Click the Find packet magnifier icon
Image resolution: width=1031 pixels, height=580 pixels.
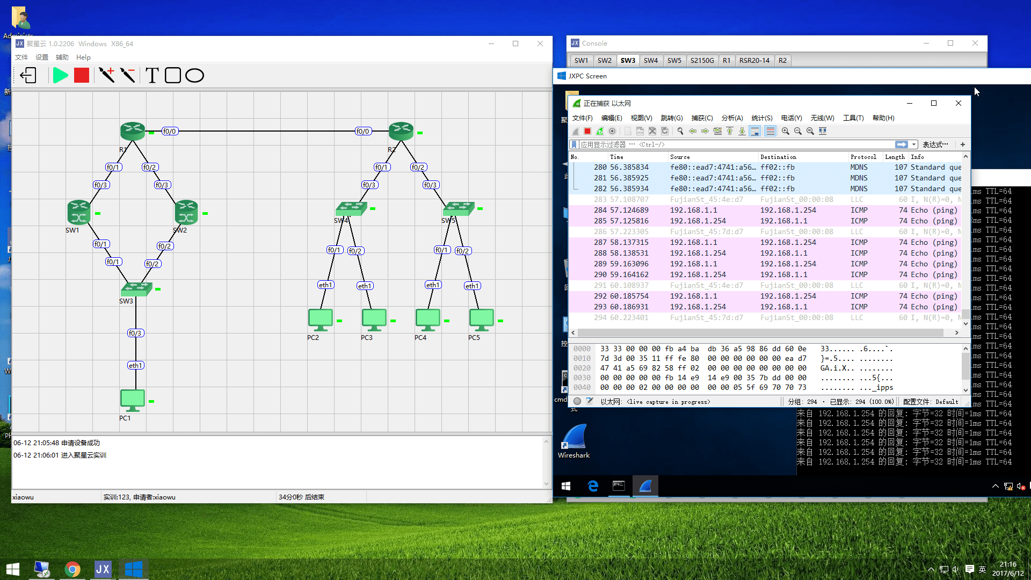click(680, 131)
